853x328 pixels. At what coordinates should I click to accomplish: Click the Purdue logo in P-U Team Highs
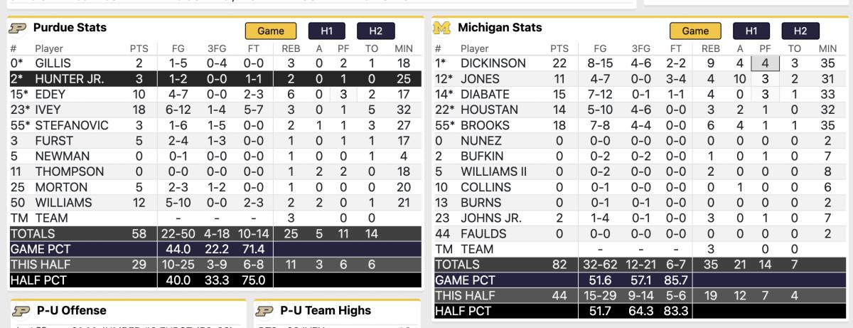(265, 311)
